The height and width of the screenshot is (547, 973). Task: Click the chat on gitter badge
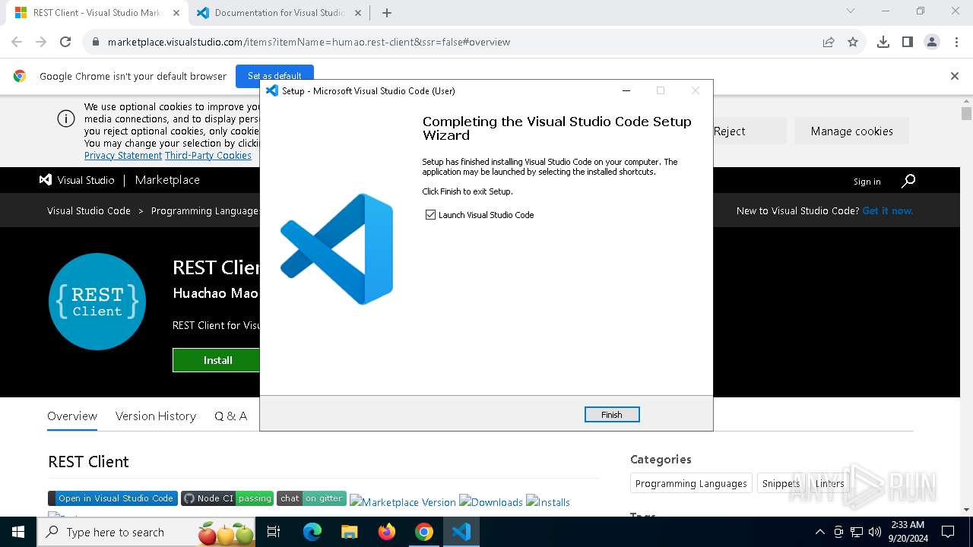tap(312, 498)
